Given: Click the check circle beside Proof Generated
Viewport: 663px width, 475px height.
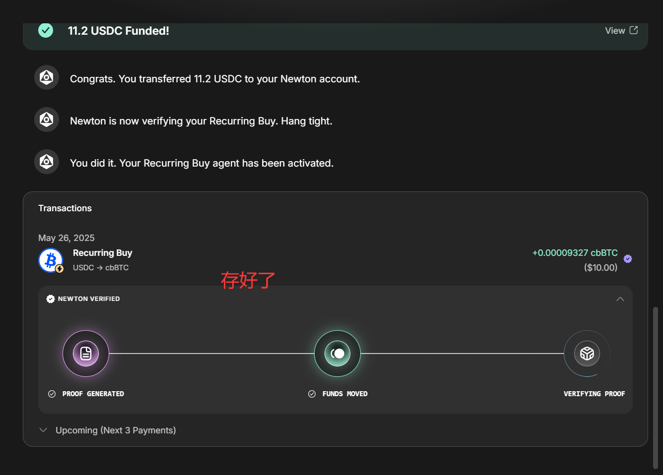Looking at the screenshot, I should coord(52,394).
